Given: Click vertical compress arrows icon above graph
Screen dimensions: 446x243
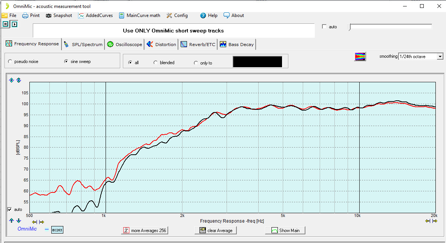Looking at the screenshot, I should [x=18, y=80].
